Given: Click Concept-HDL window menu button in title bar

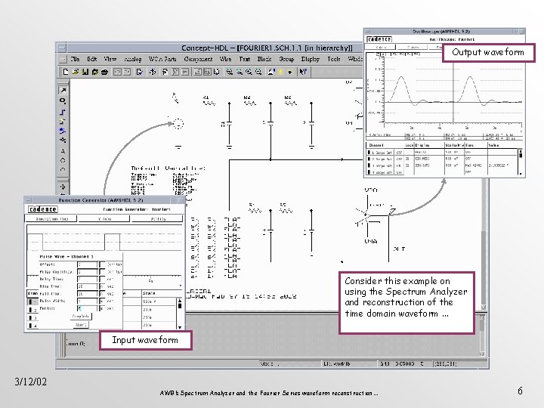Looking at the screenshot, I should 62,48.
